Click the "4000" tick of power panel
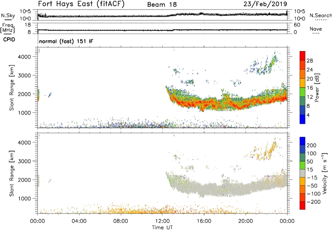Viewport: 332px width, 230px height. [24, 57]
